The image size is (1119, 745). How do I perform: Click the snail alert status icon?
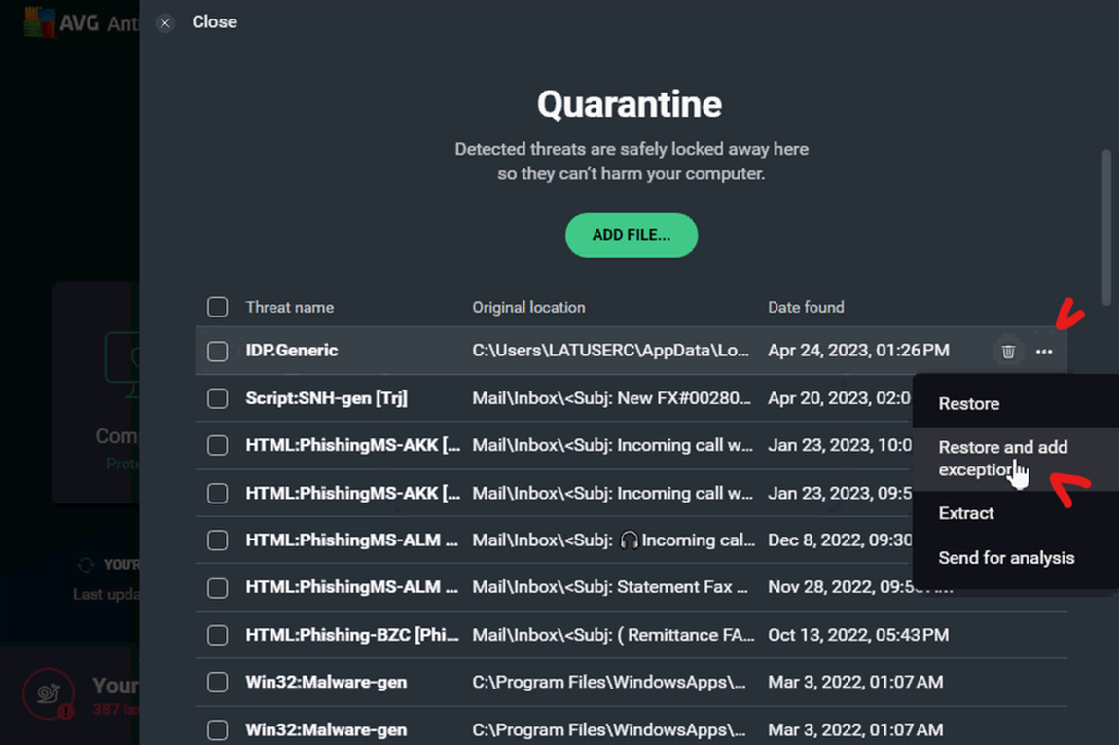coord(48,694)
